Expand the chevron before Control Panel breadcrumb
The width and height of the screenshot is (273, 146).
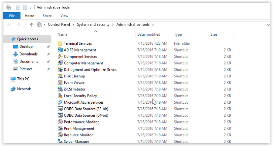point(44,25)
